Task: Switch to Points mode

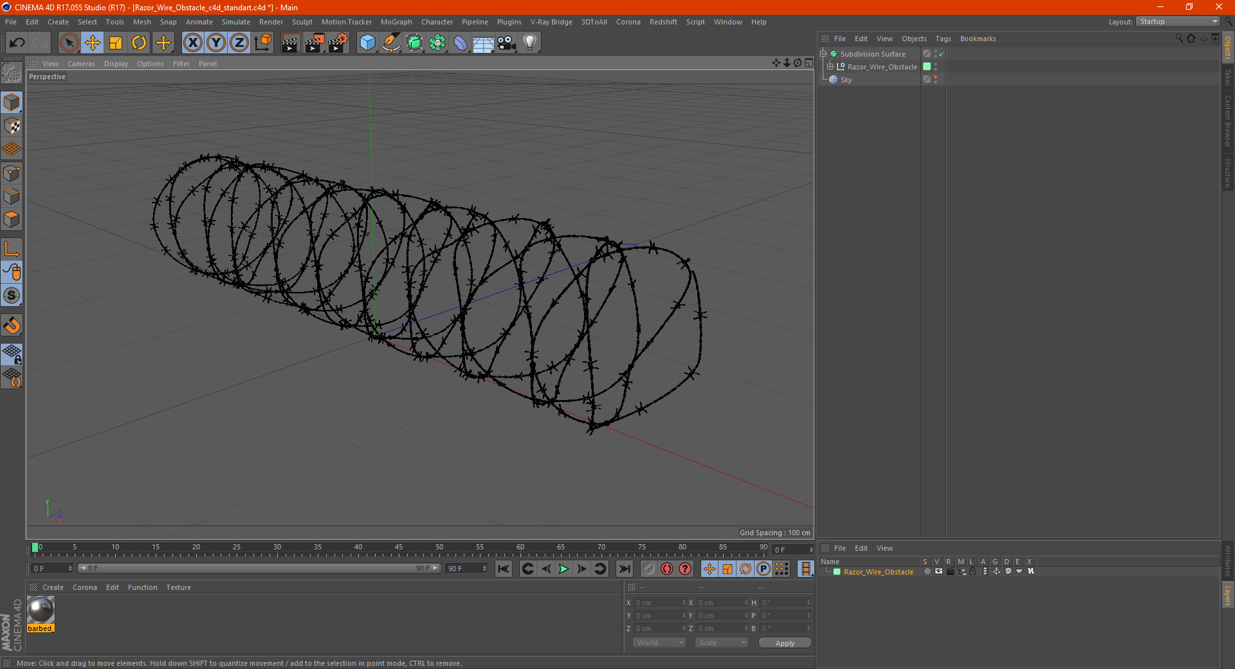Action: click(x=12, y=173)
